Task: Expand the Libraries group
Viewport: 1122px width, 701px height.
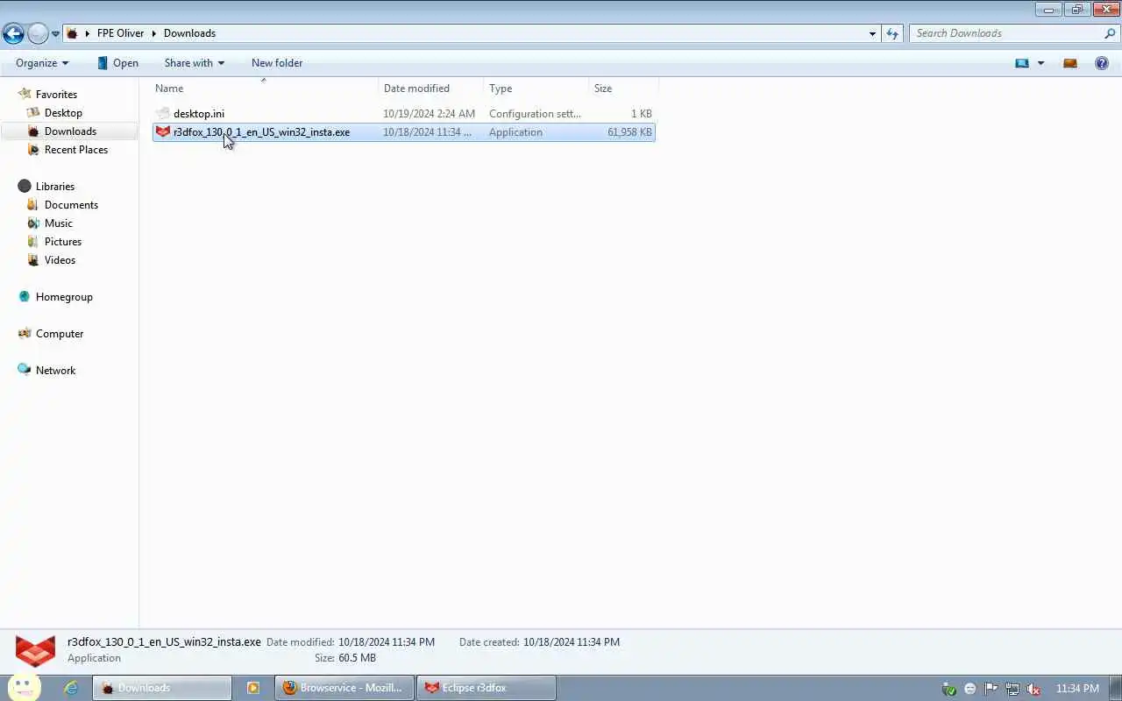Action: click(x=55, y=187)
